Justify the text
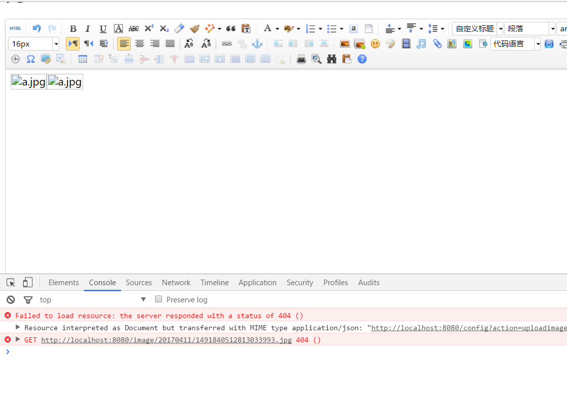This screenshot has height=400, width=567. coord(170,43)
